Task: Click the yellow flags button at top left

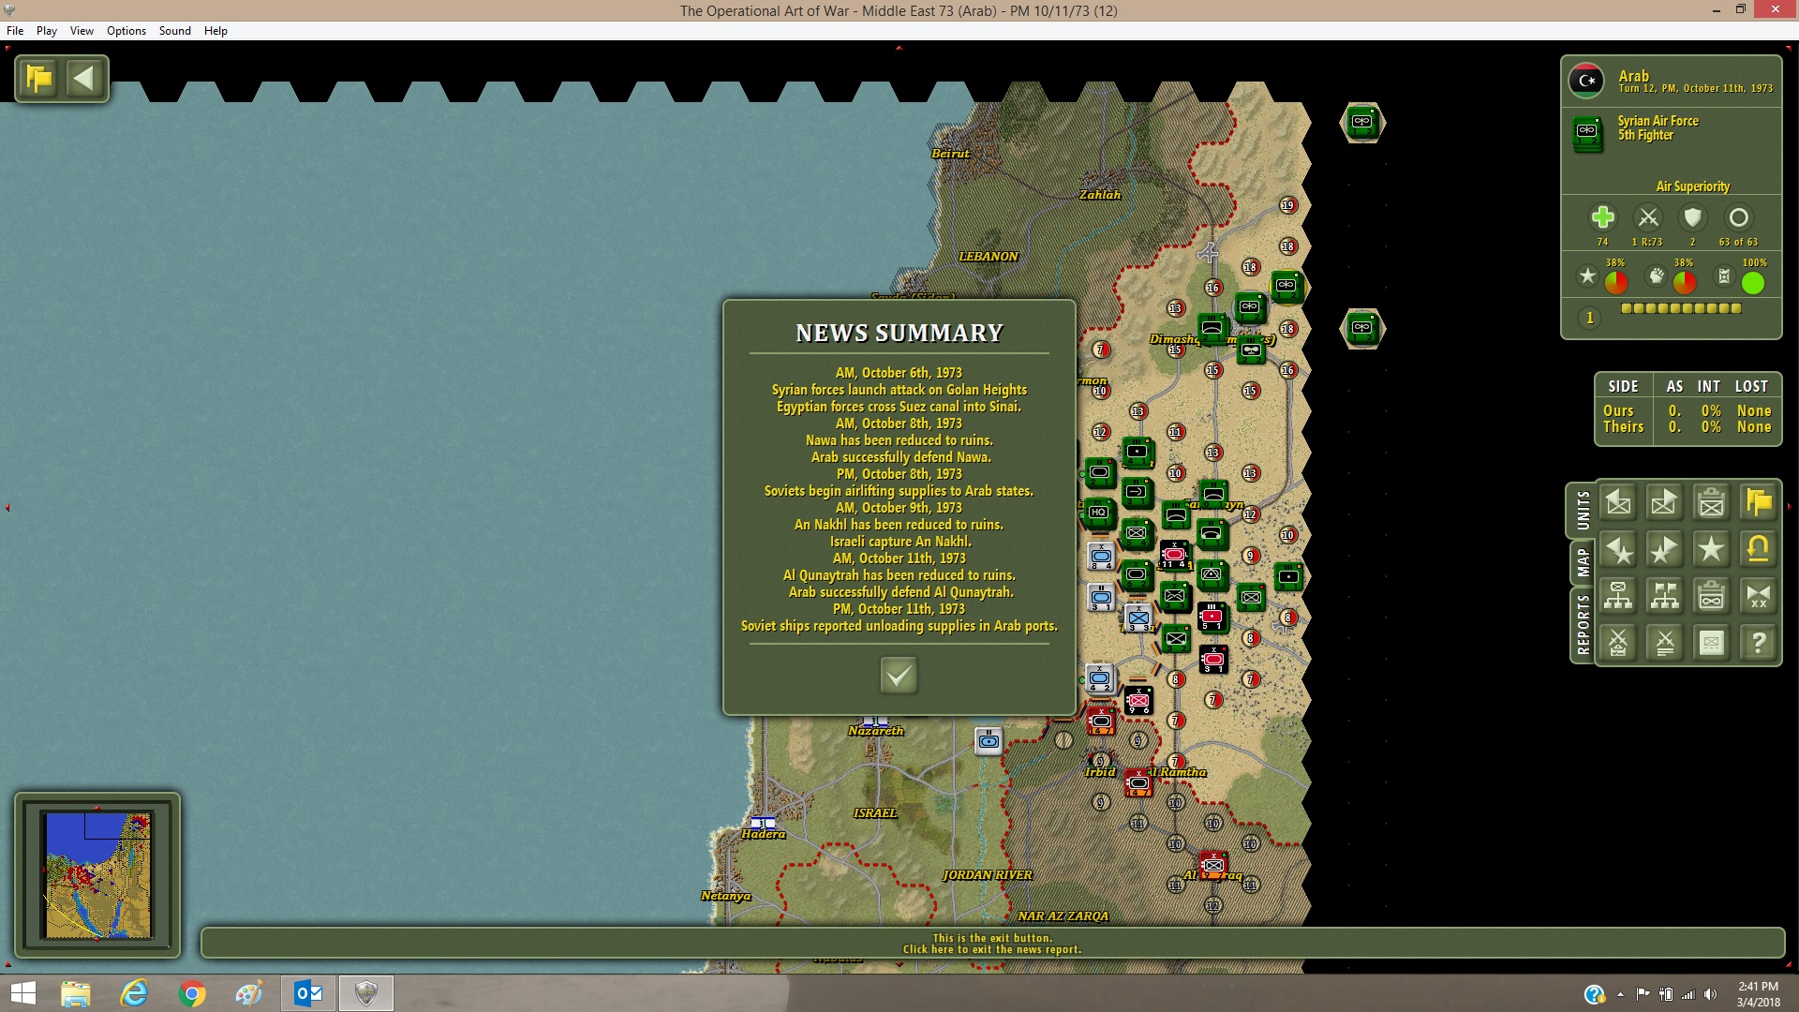Action: pyautogui.click(x=39, y=79)
